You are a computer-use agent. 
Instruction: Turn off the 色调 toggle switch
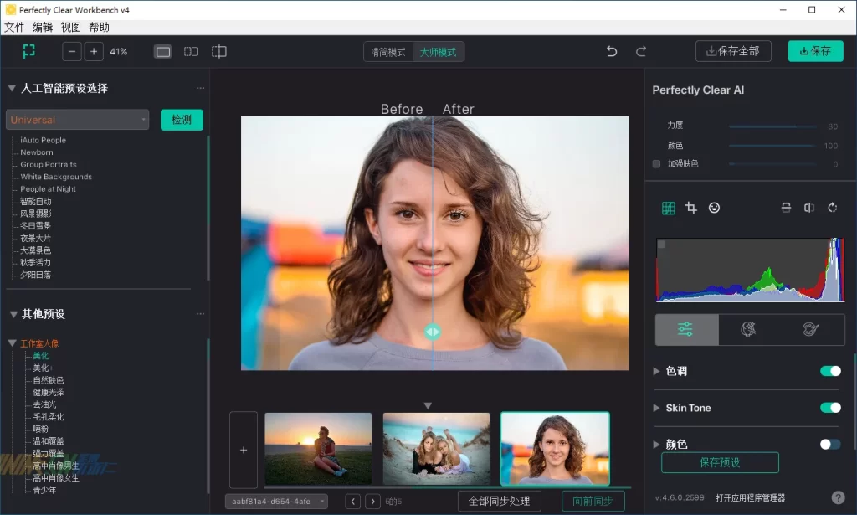tap(830, 371)
